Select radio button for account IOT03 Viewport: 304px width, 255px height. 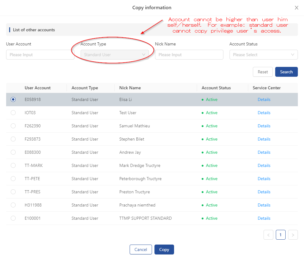pyautogui.click(x=13, y=113)
